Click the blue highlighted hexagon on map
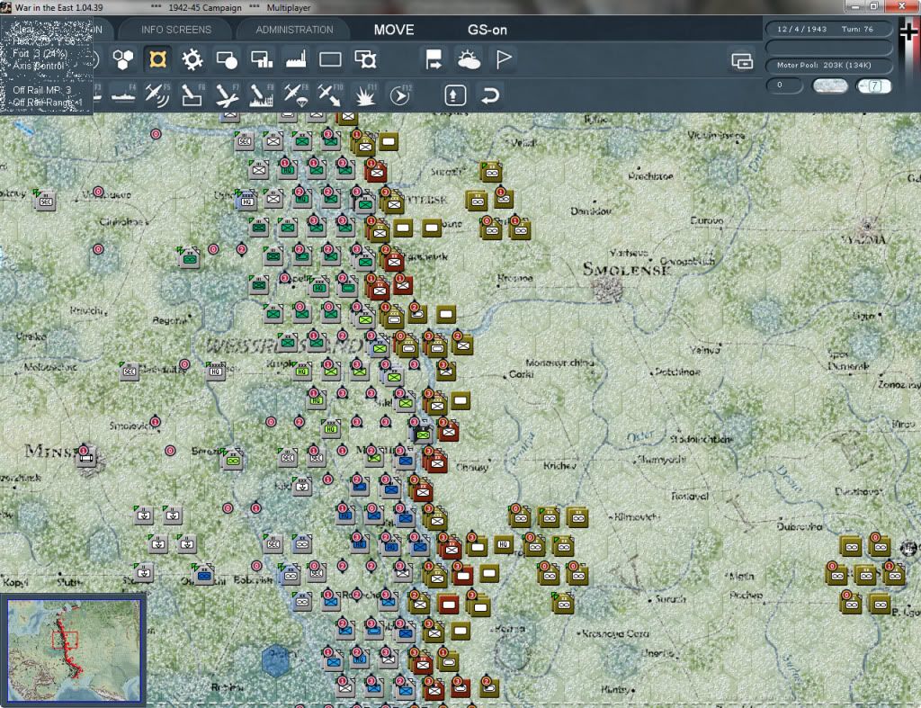The image size is (921, 708). (x=275, y=659)
